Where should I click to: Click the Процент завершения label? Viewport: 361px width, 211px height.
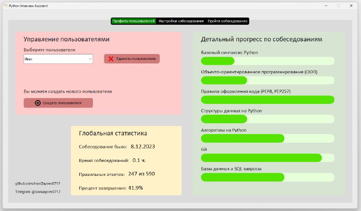pyautogui.click(x=102, y=188)
